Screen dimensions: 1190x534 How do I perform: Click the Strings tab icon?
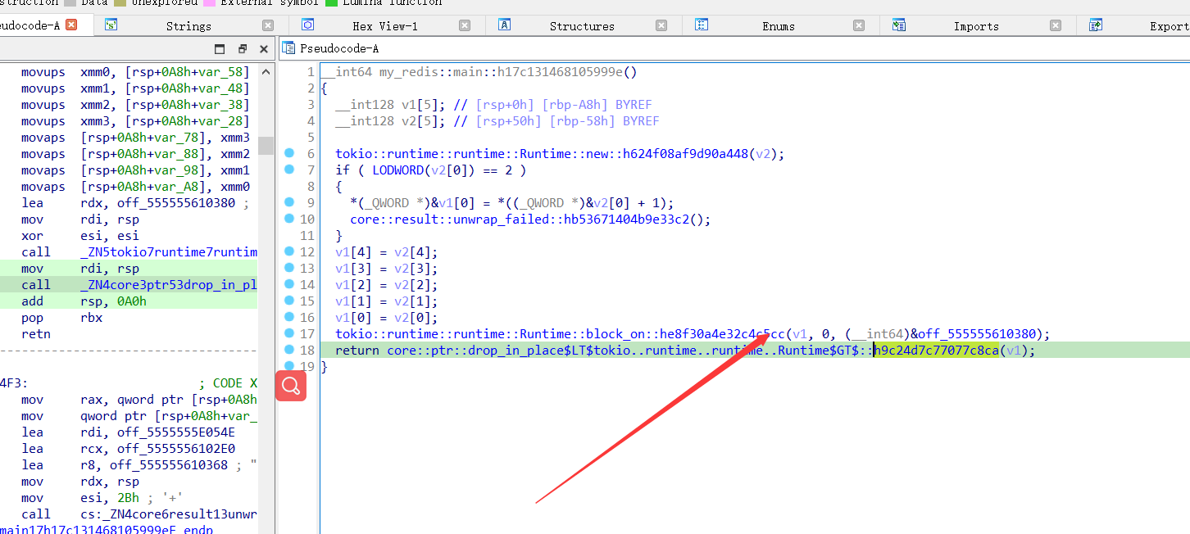tap(111, 25)
